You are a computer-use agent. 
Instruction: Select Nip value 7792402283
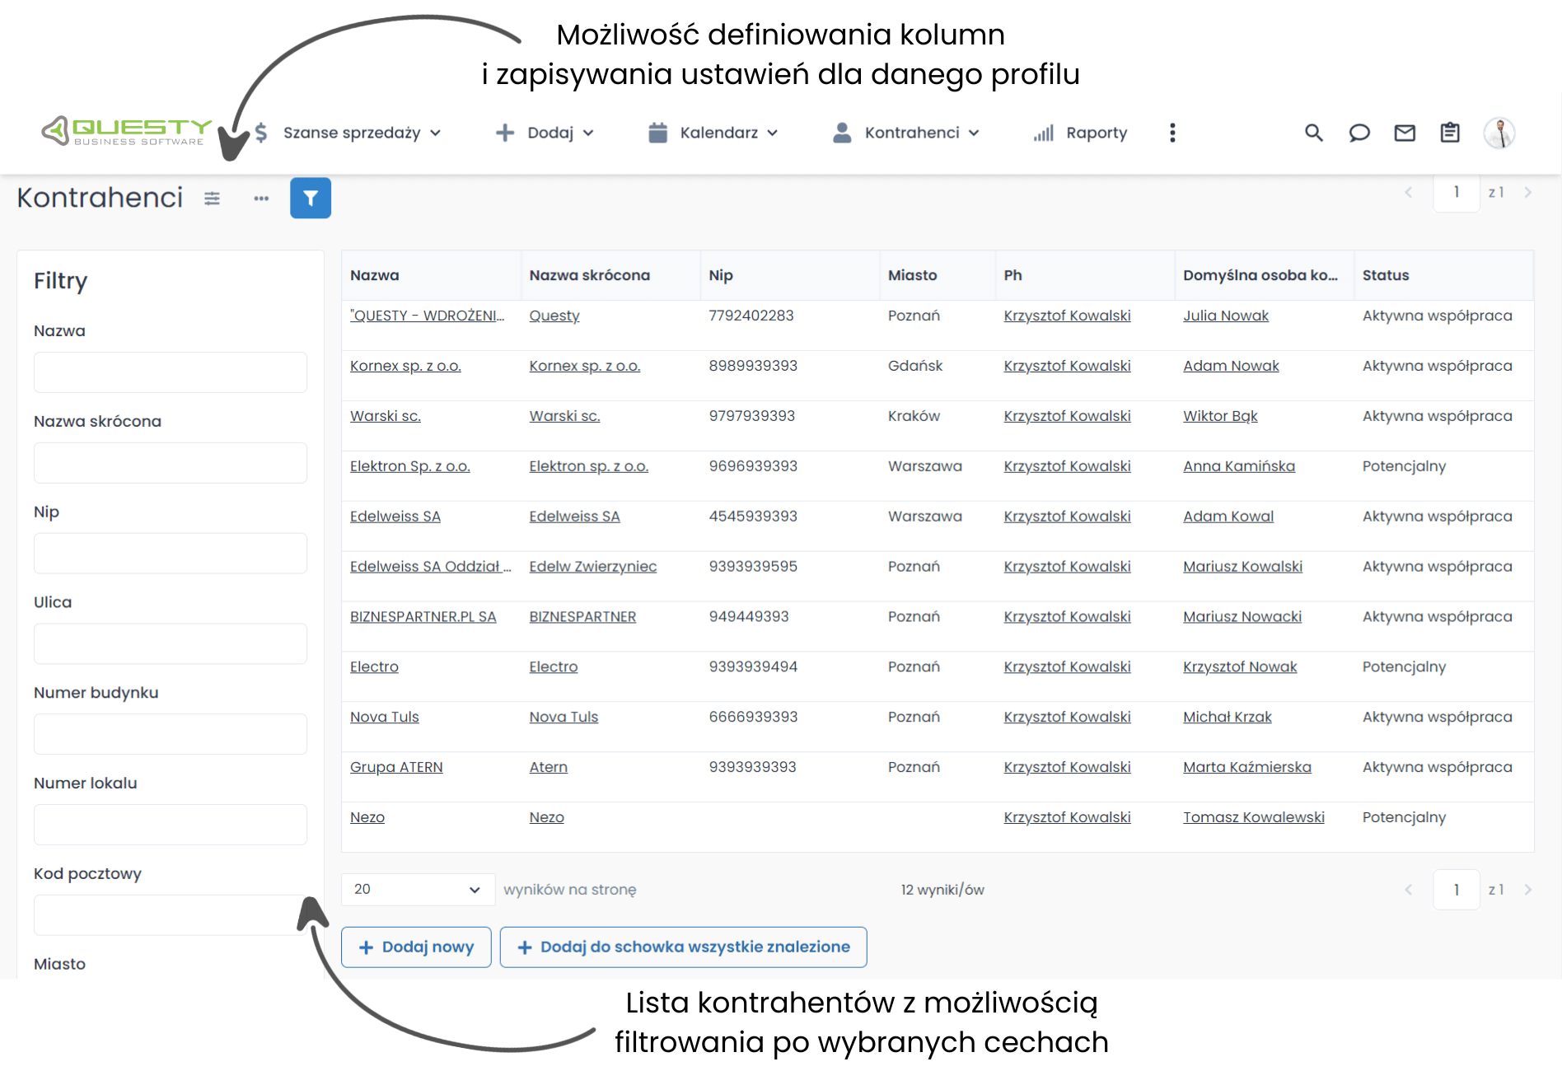tap(751, 316)
